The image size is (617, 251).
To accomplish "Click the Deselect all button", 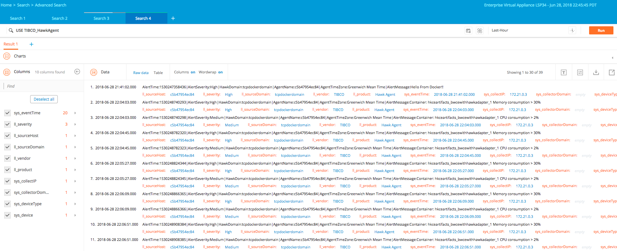I will pos(44,99).
